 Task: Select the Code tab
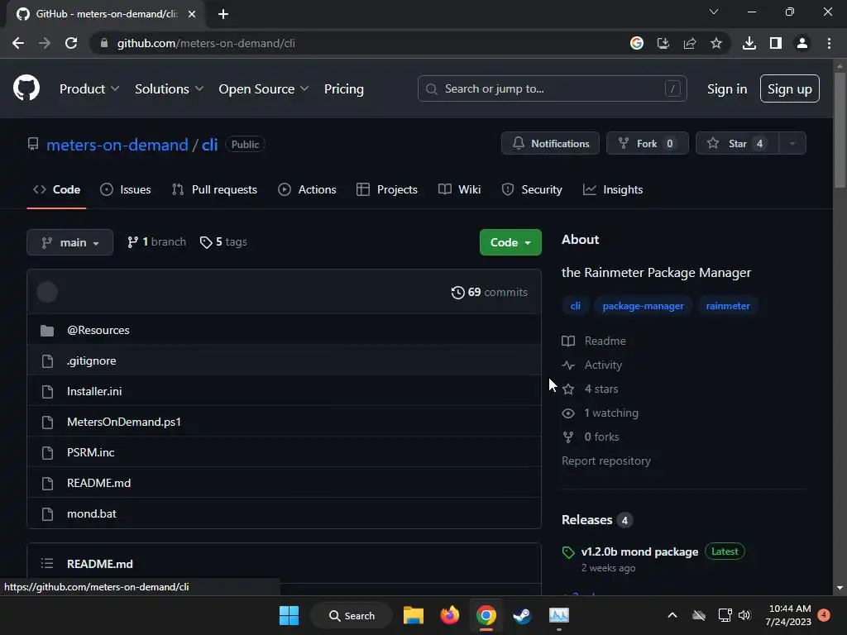click(x=57, y=189)
